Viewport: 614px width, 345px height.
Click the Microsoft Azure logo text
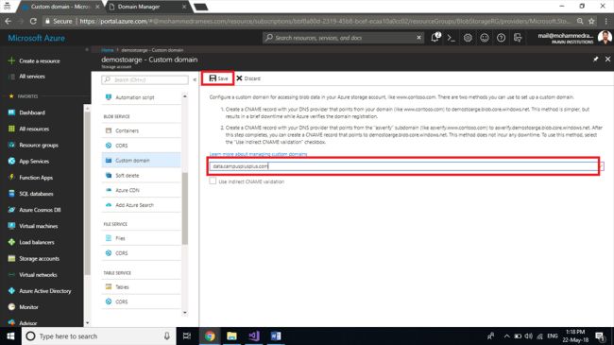[x=37, y=38]
